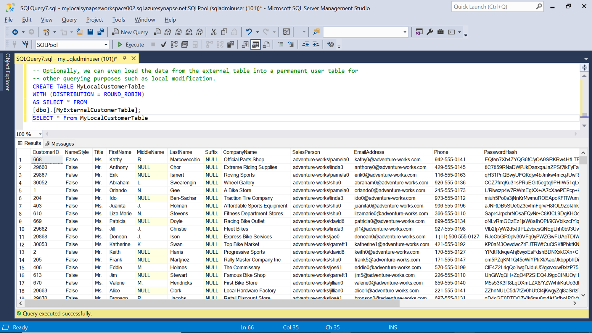Click the Parse query checkmark icon
Viewport: 592px width, 333px height.
coord(163,45)
